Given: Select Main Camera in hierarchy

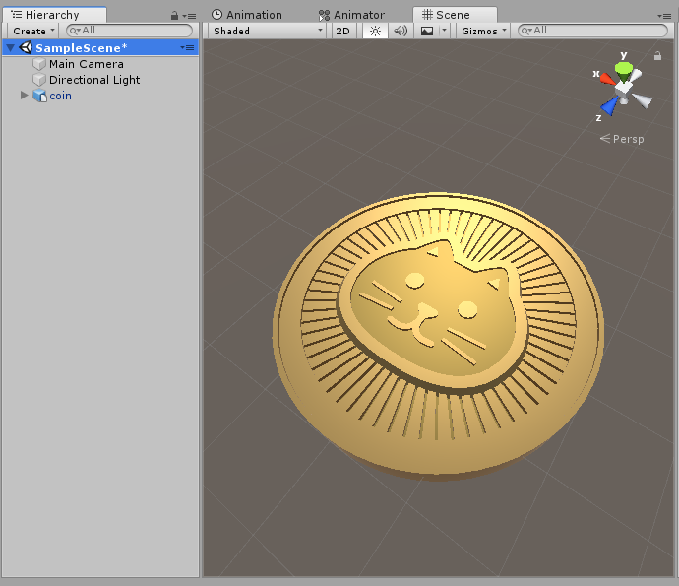Looking at the screenshot, I should [87, 64].
